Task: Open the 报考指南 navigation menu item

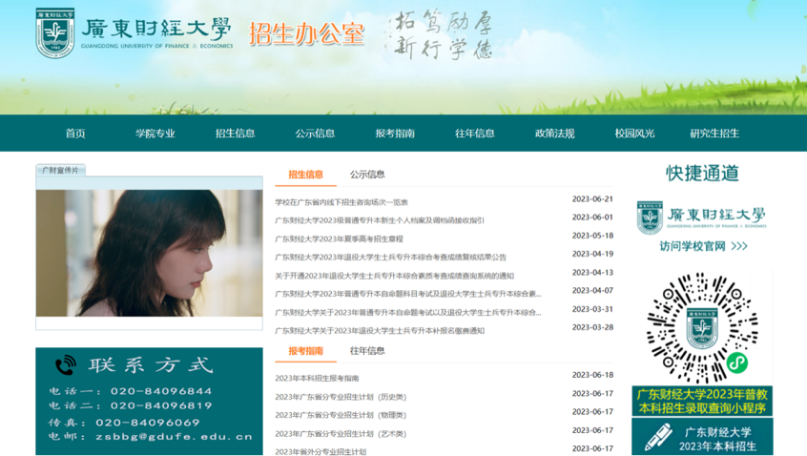Action: click(395, 134)
